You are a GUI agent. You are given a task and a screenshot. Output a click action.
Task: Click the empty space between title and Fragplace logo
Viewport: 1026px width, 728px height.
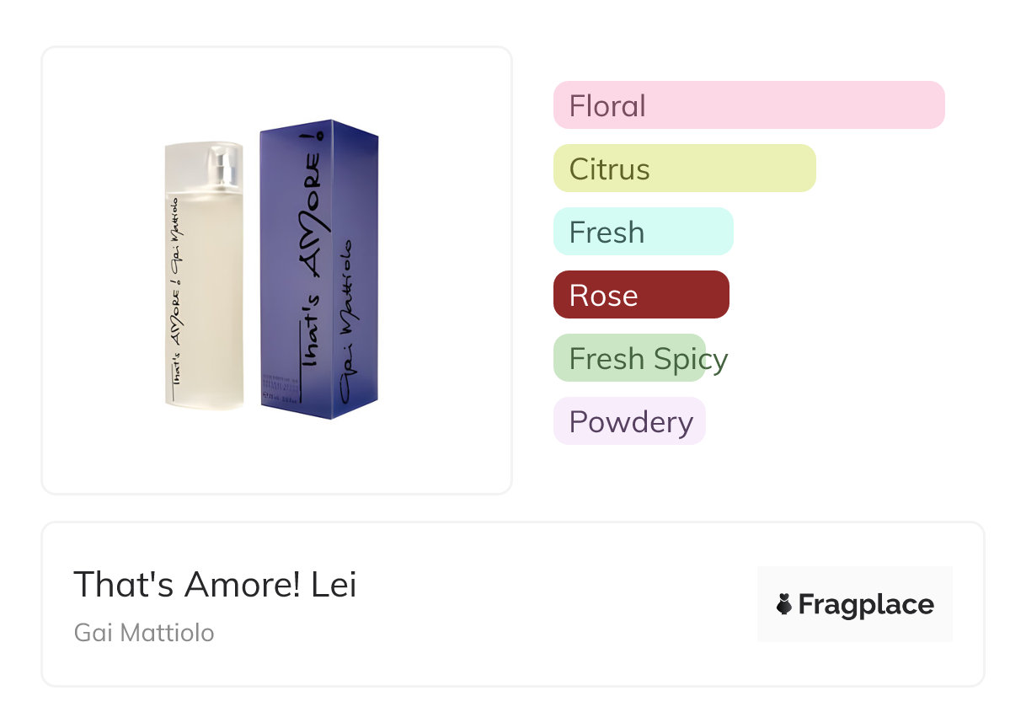click(556, 604)
